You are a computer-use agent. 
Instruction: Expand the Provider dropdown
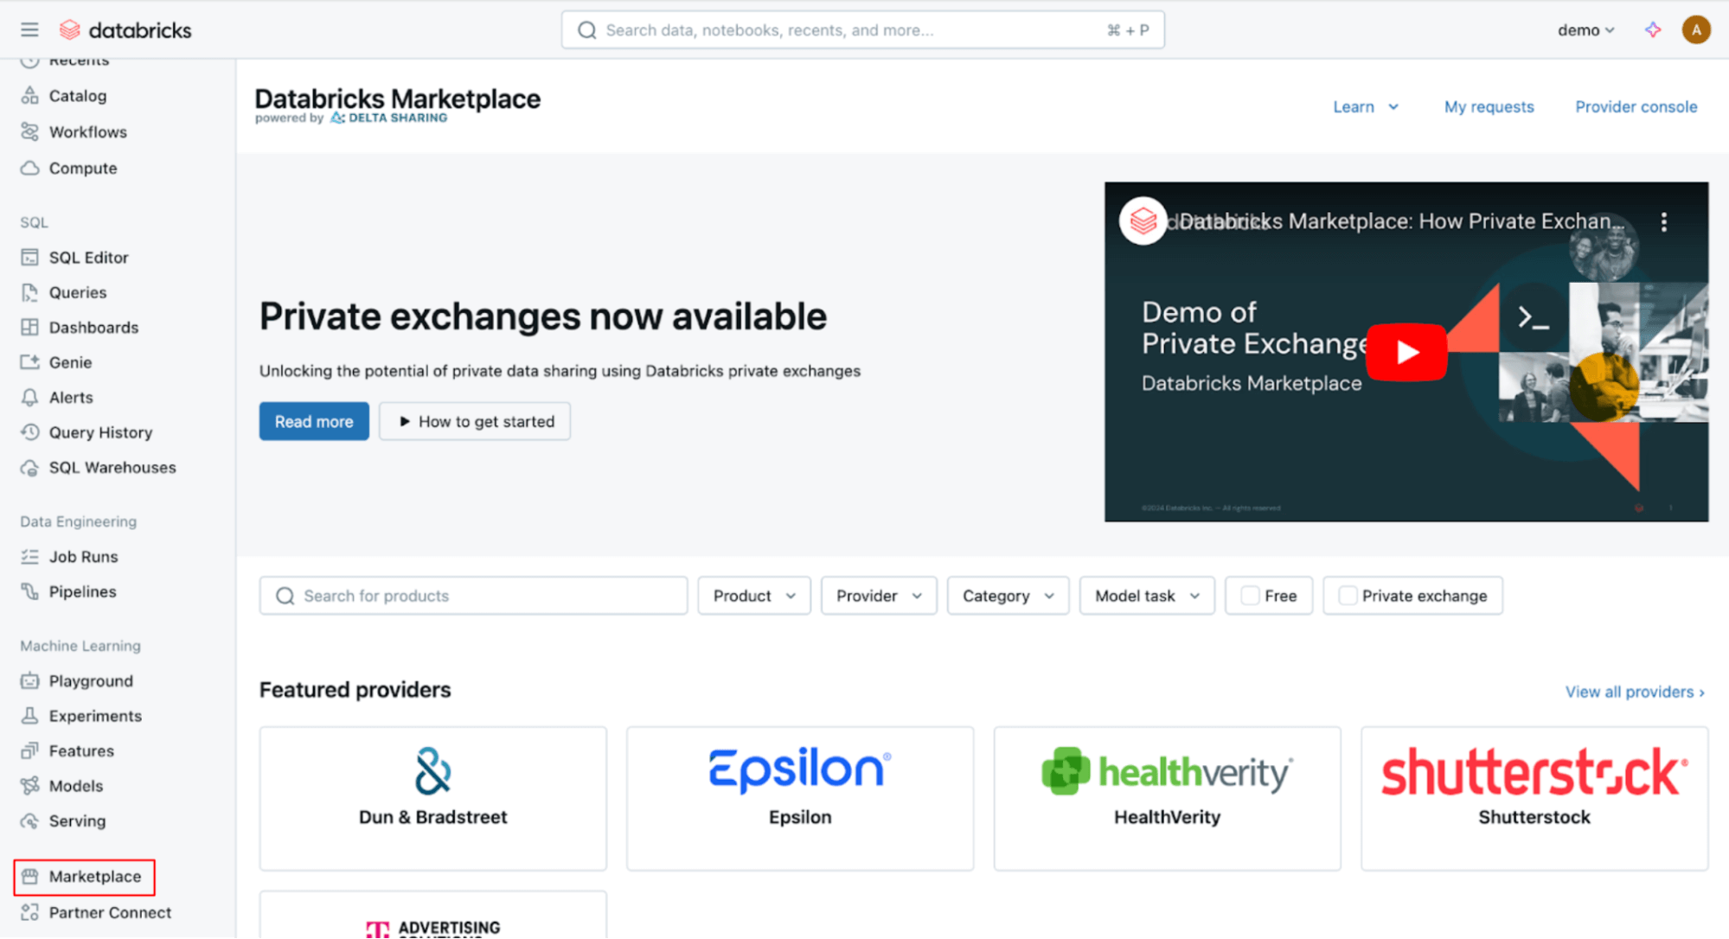(x=878, y=595)
